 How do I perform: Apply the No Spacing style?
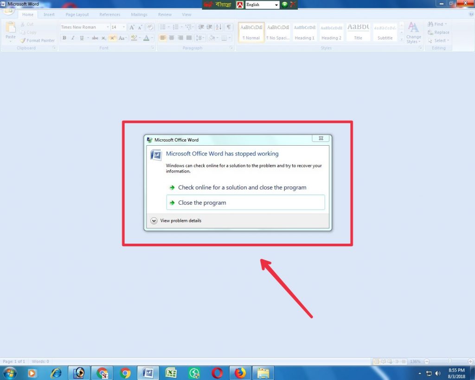(x=278, y=32)
